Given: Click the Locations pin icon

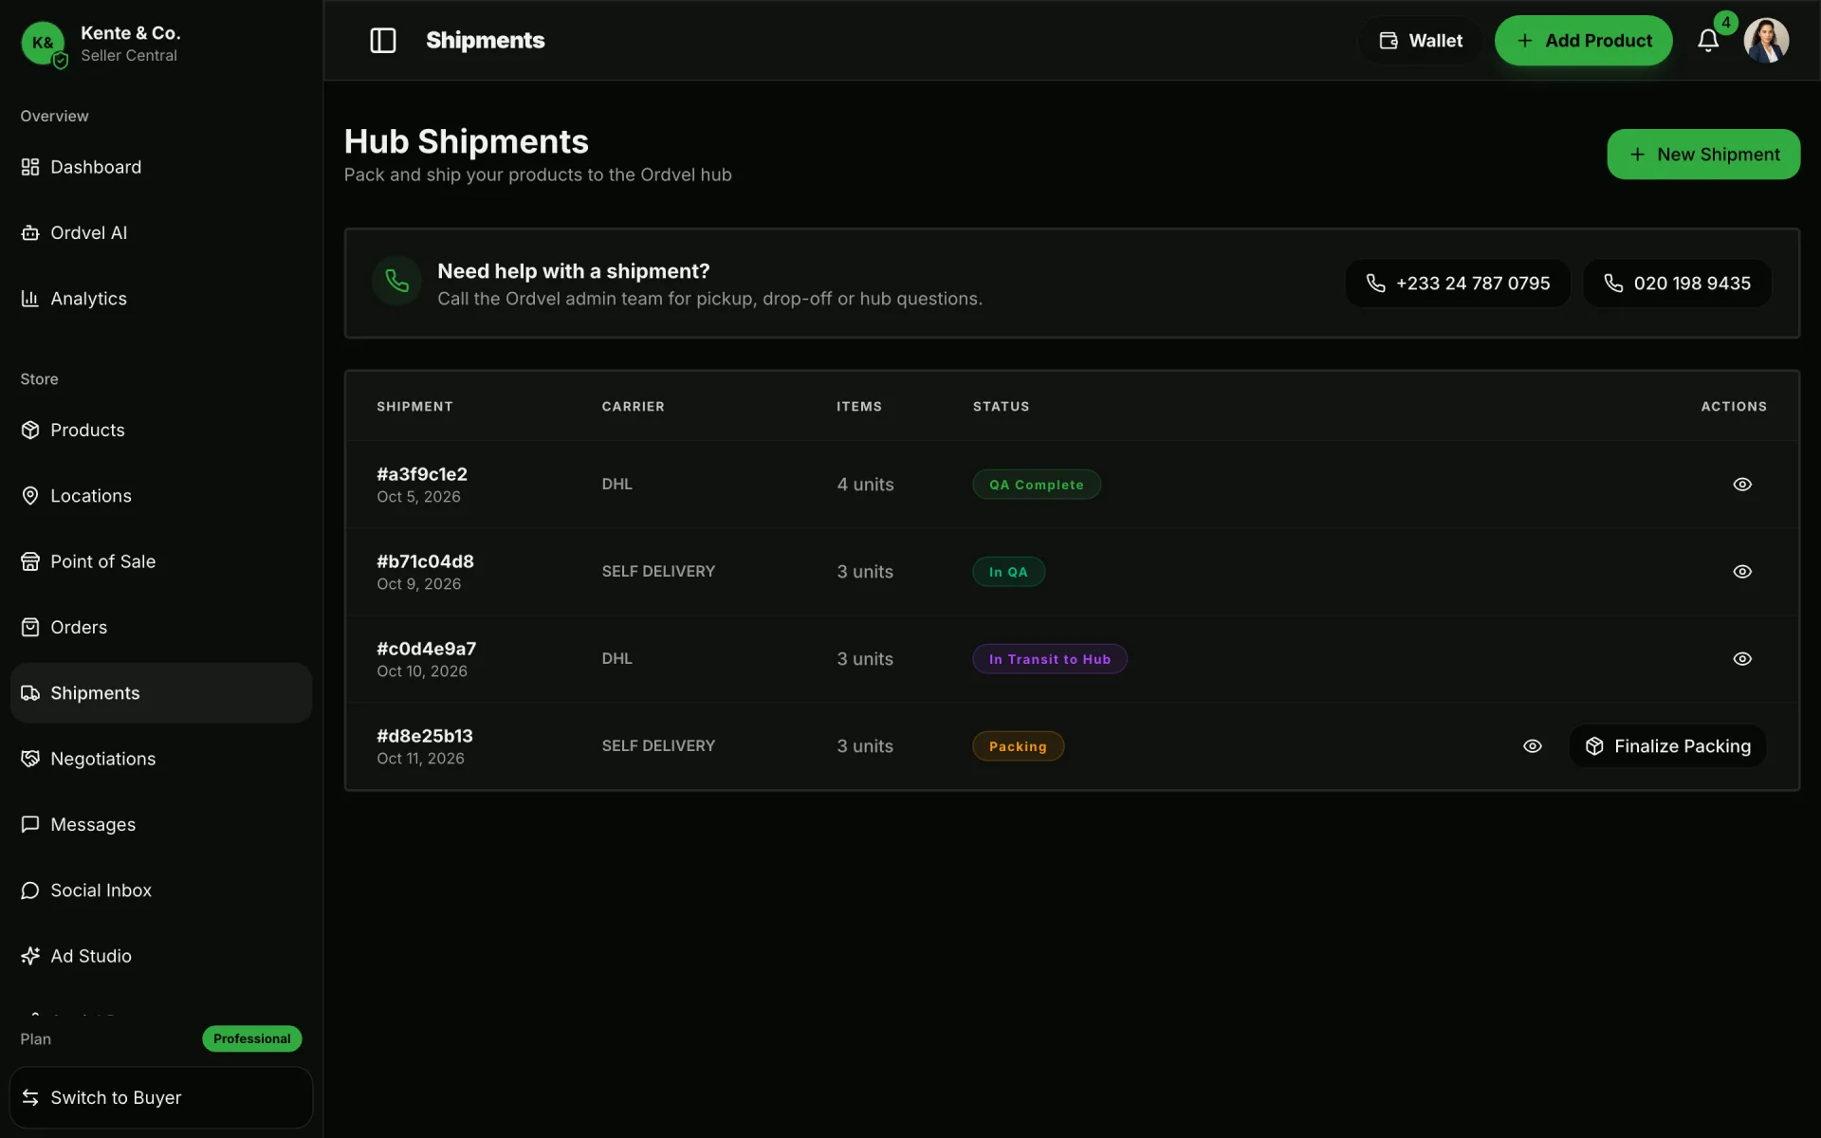Looking at the screenshot, I should click(x=30, y=496).
